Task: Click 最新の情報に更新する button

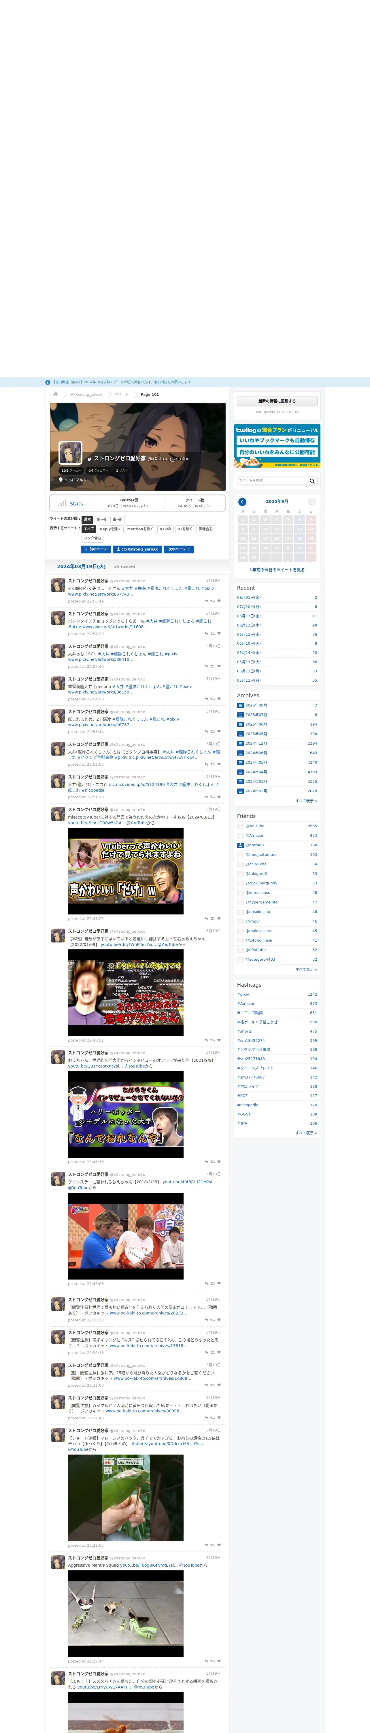Action: 277,401
